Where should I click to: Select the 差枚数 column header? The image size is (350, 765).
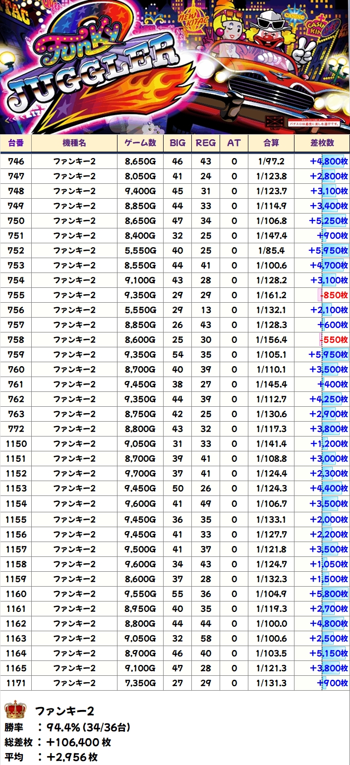[x=322, y=143]
